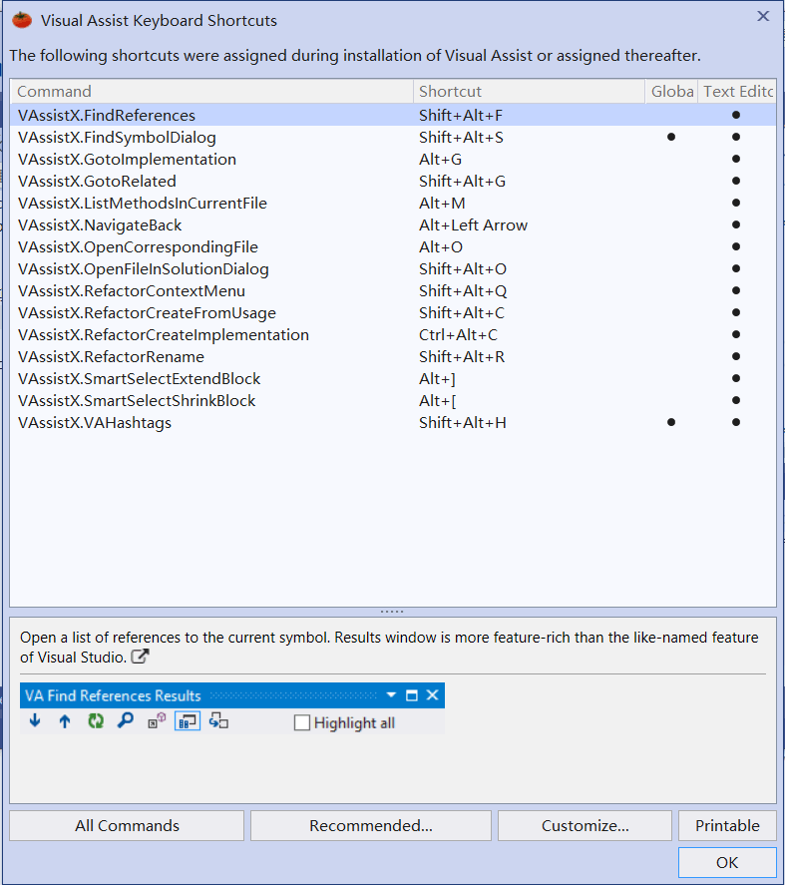Click Global dot in FindSymbolDialog row
This screenshot has width=785, height=885.
pos(671,137)
